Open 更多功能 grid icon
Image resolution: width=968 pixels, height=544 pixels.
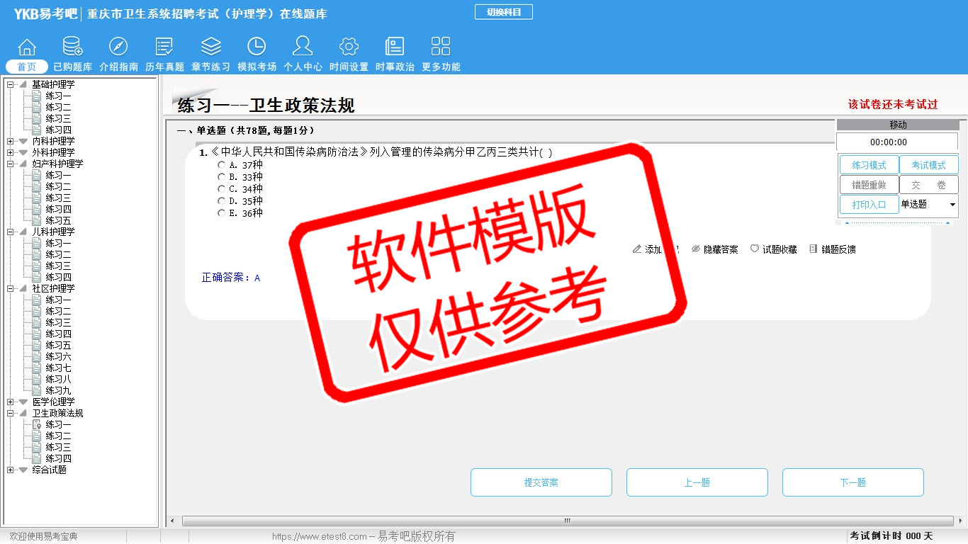click(x=441, y=47)
